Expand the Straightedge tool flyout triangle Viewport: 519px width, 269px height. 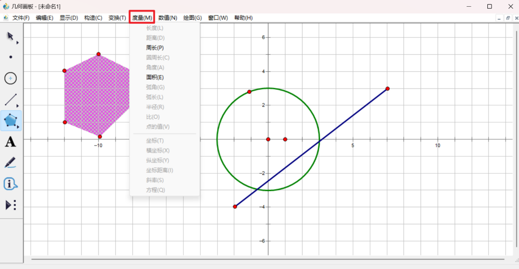point(18,106)
